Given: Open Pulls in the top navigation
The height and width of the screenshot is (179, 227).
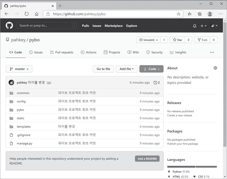Looking at the screenshot, I should click(x=86, y=26).
